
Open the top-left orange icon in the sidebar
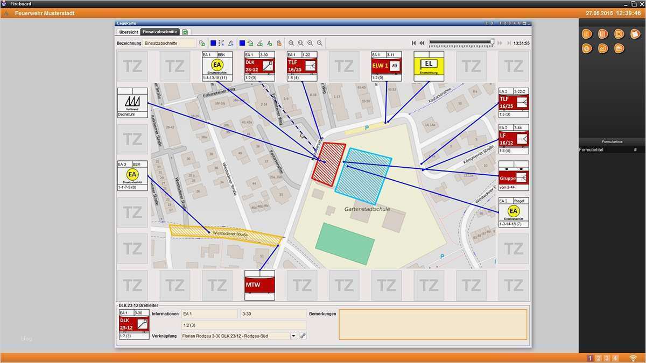(586, 33)
